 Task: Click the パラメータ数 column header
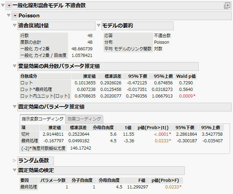point(53,180)
